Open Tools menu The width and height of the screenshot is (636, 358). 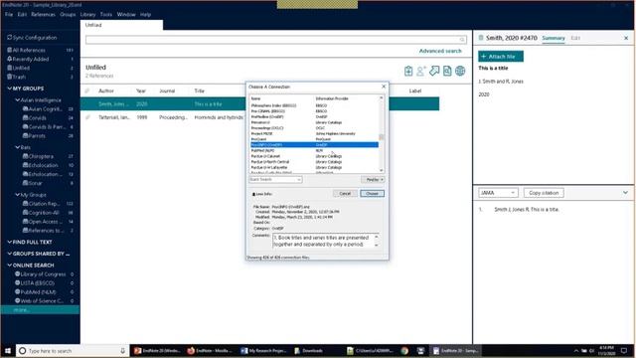point(106,14)
